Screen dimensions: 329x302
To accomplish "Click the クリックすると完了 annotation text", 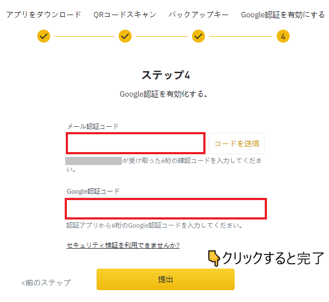I will point(273,259).
